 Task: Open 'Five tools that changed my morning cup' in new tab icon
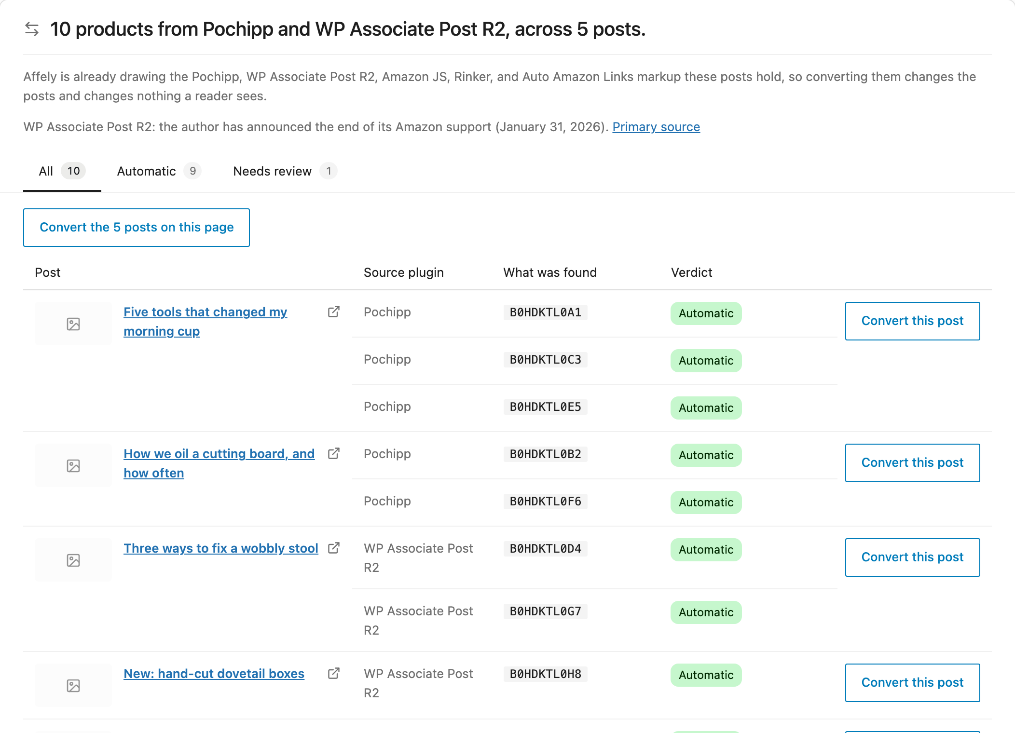(x=334, y=312)
